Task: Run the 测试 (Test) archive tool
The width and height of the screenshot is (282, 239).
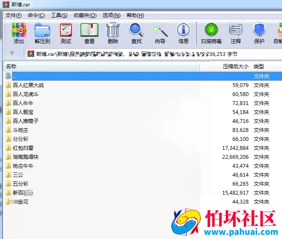Action: coord(66,33)
